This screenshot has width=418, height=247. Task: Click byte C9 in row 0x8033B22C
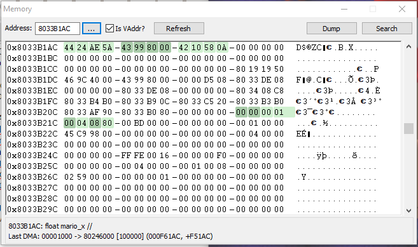coord(81,134)
